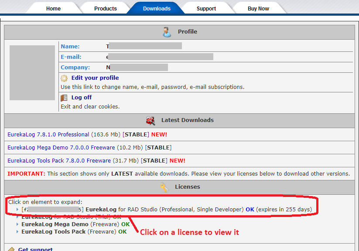
Task: Click the Profile user avatar icon
Action: tap(167, 32)
